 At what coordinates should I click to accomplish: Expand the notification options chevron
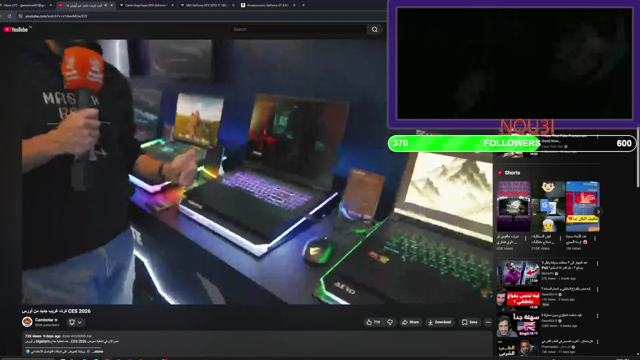(x=79, y=322)
